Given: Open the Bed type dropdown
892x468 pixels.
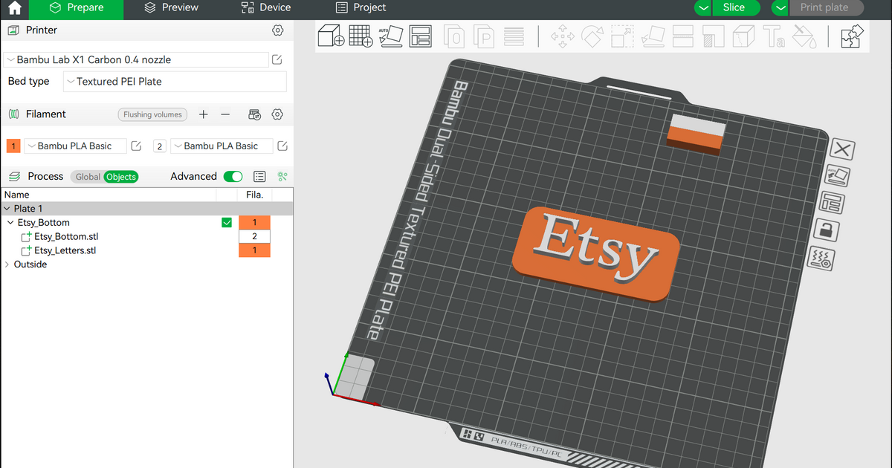Looking at the screenshot, I should point(174,81).
